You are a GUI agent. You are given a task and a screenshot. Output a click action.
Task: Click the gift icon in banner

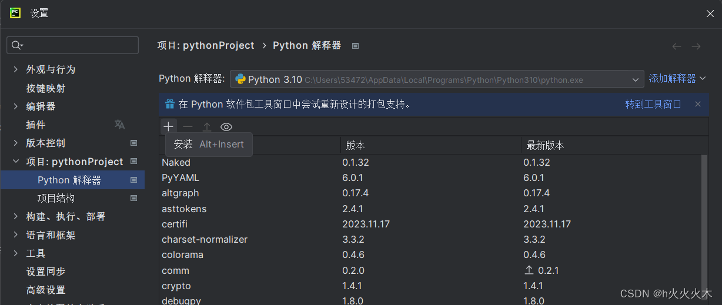[169, 104]
